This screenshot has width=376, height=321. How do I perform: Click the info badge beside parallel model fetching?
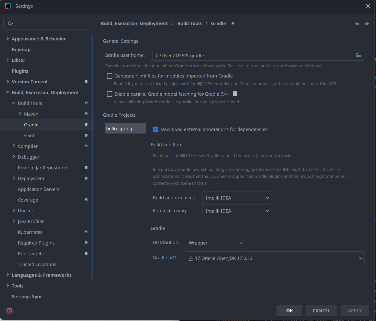[235, 94]
